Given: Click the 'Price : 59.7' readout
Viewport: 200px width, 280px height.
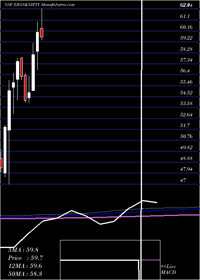Looking at the screenshot, I should (x=26, y=258).
